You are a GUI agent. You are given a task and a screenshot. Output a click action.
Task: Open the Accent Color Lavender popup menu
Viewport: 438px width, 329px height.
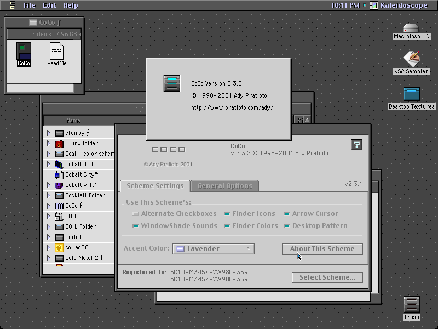click(x=214, y=249)
